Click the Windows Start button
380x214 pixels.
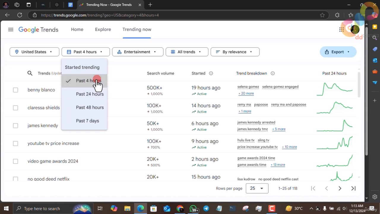pyautogui.click(x=6, y=208)
